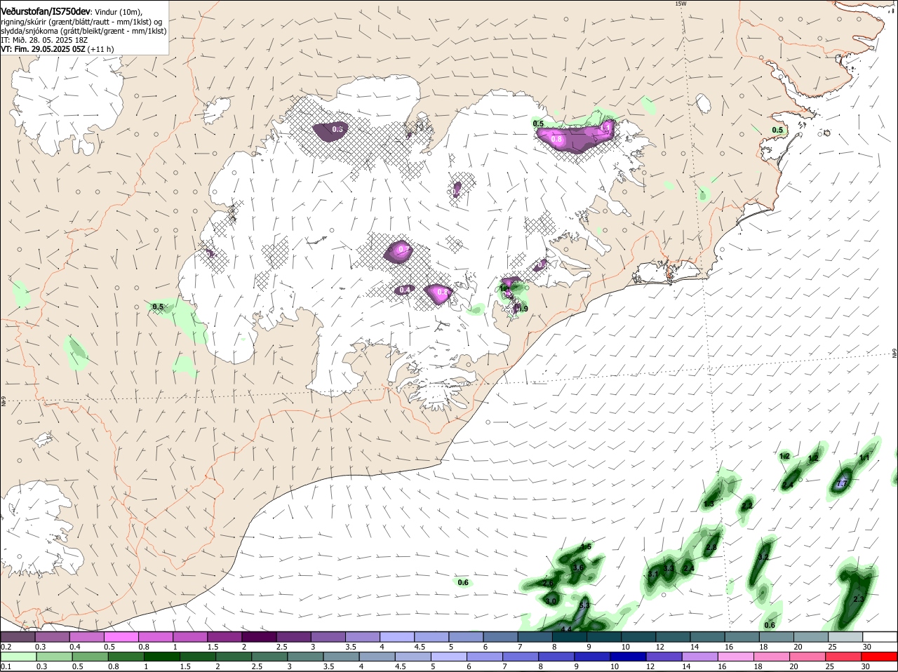Select the bright magenta snow swatch after 0.5

121,636
